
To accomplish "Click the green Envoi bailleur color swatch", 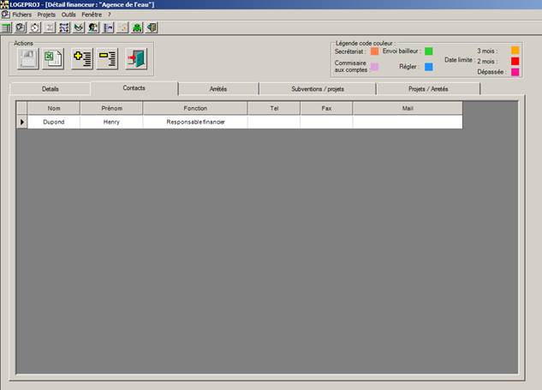I will pos(429,51).
